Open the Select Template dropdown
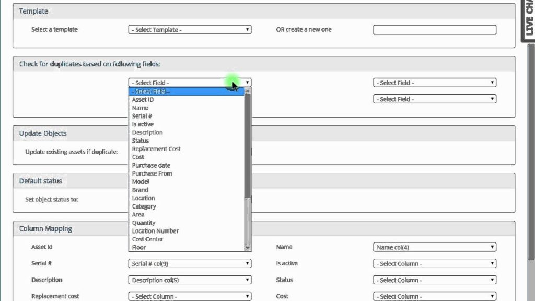Screen dimensions: 535x301 coord(189,30)
